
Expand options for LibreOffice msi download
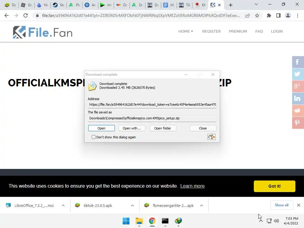pos(63,205)
